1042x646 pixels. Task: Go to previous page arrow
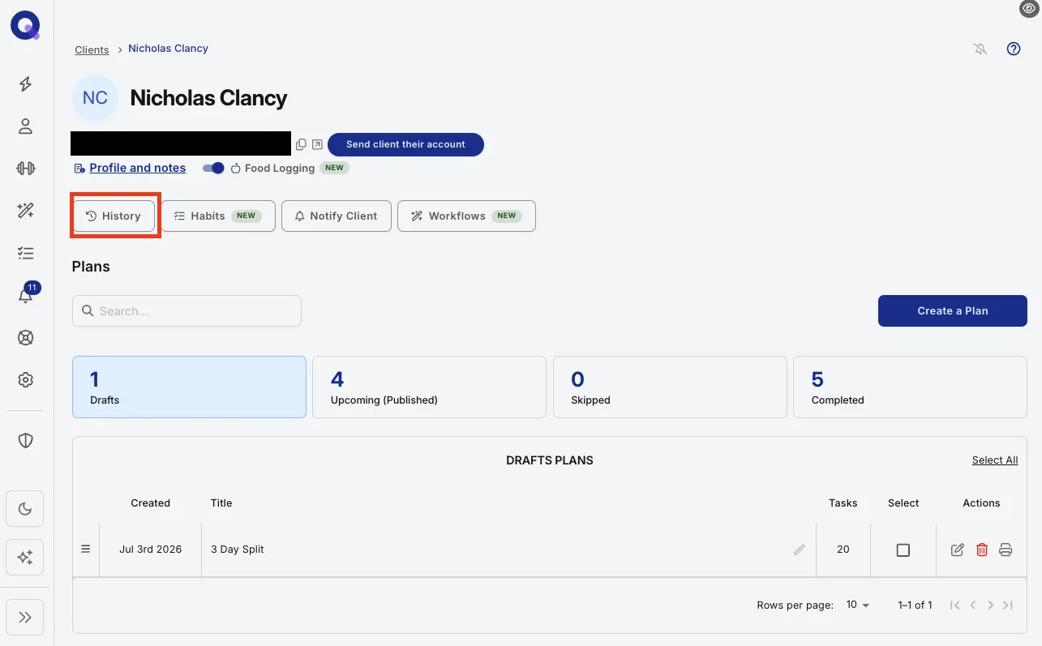point(973,605)
